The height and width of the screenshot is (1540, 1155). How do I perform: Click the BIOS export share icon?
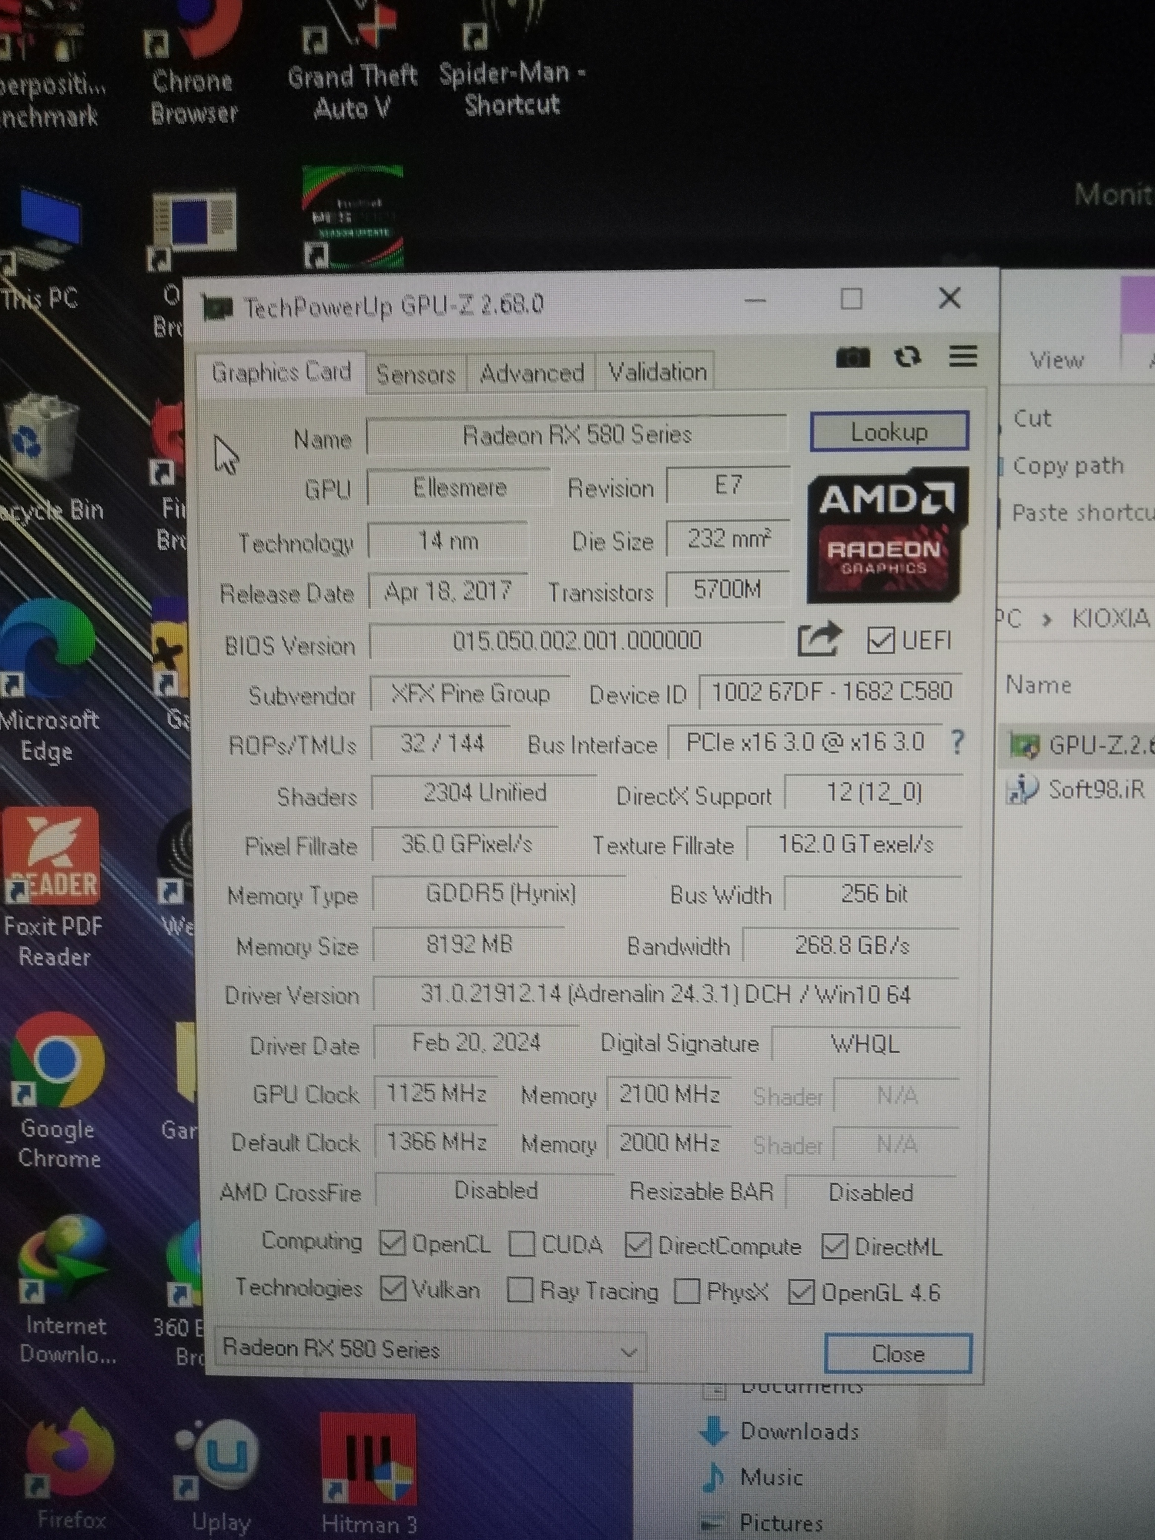[x=819, y=639]
